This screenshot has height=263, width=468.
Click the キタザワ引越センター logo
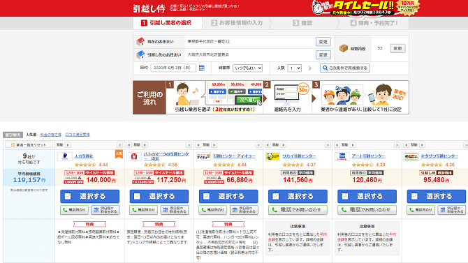pyautogui.click(x=411, y=156)
